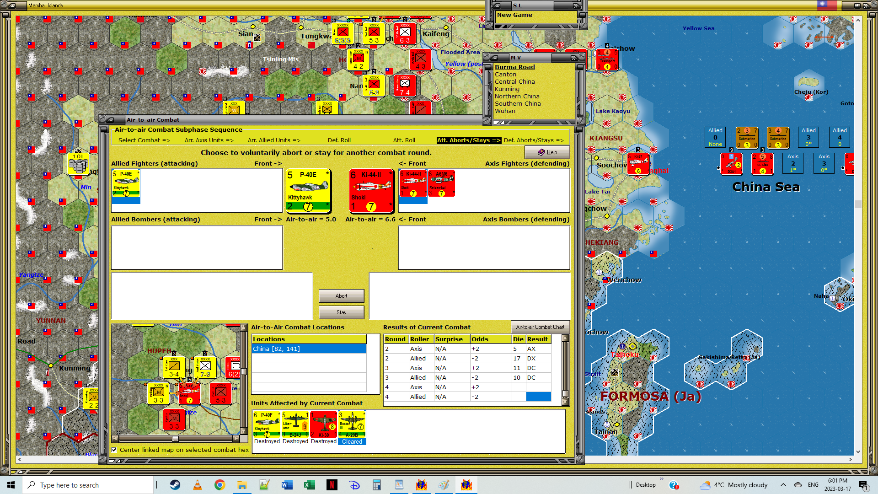Image resolution: width=878 pixels, height=494 pixels.
Task: Show hidden system tray icons
Action: pyautogui.click(x=783, y=485)
